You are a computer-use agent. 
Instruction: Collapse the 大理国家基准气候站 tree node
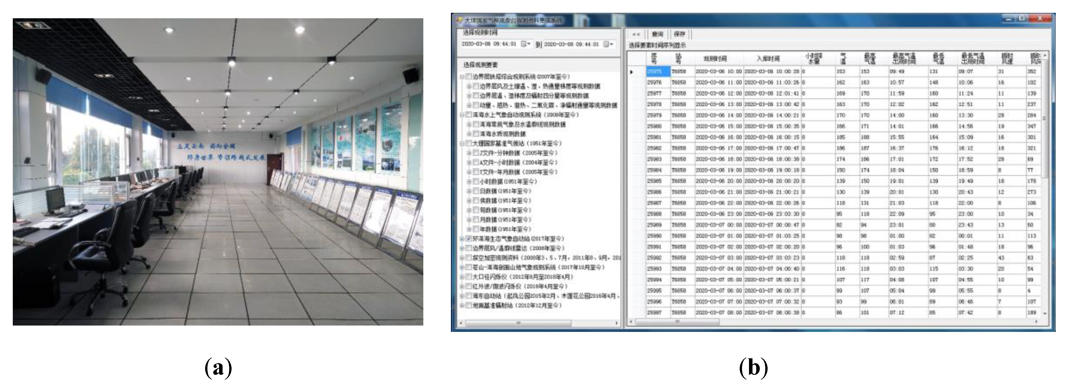pyautogui.click(x=462, y=143)
